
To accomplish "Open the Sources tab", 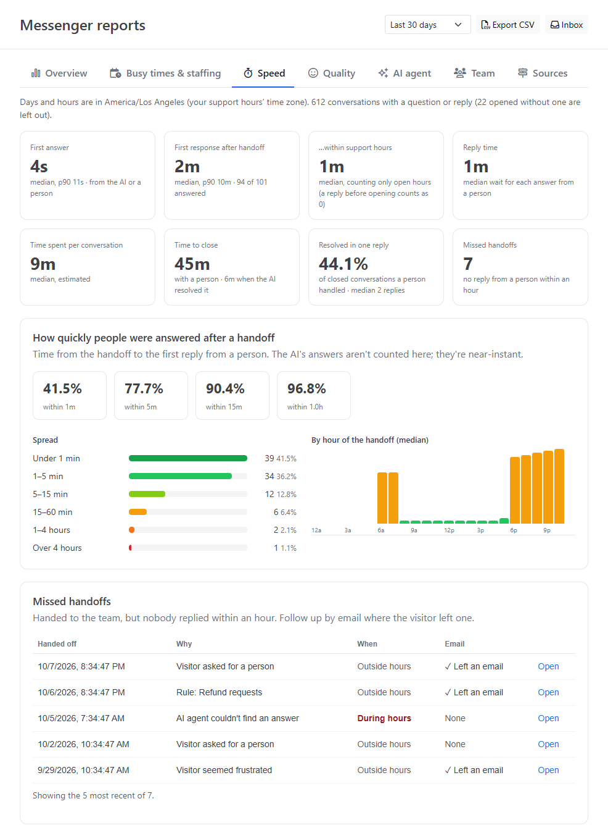I will pyautogui.click(x=543, y=73).
